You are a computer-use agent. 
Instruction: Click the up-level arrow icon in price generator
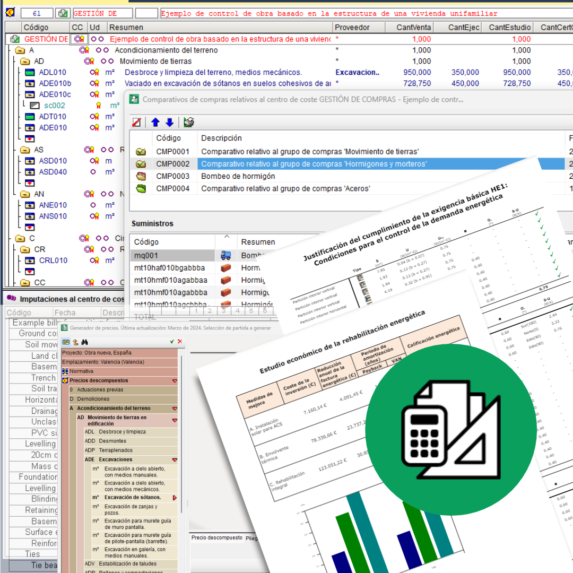click(75, 342)
